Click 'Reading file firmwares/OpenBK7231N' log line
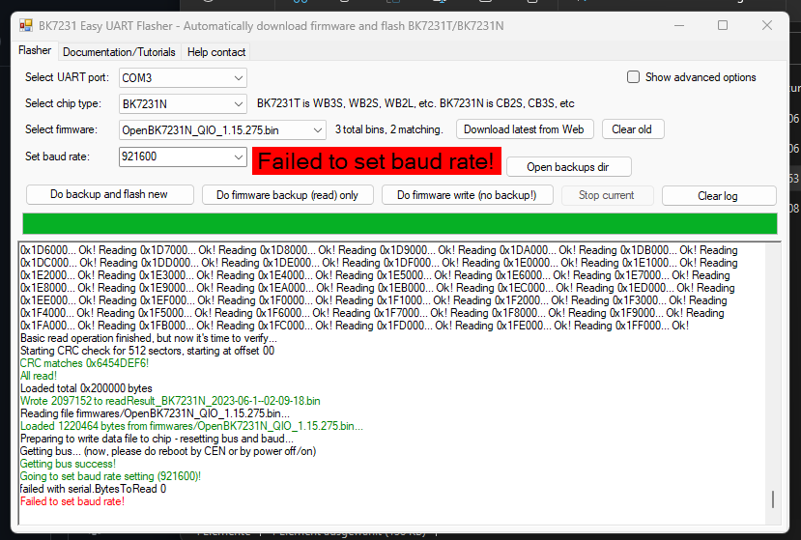 point(155,413)
